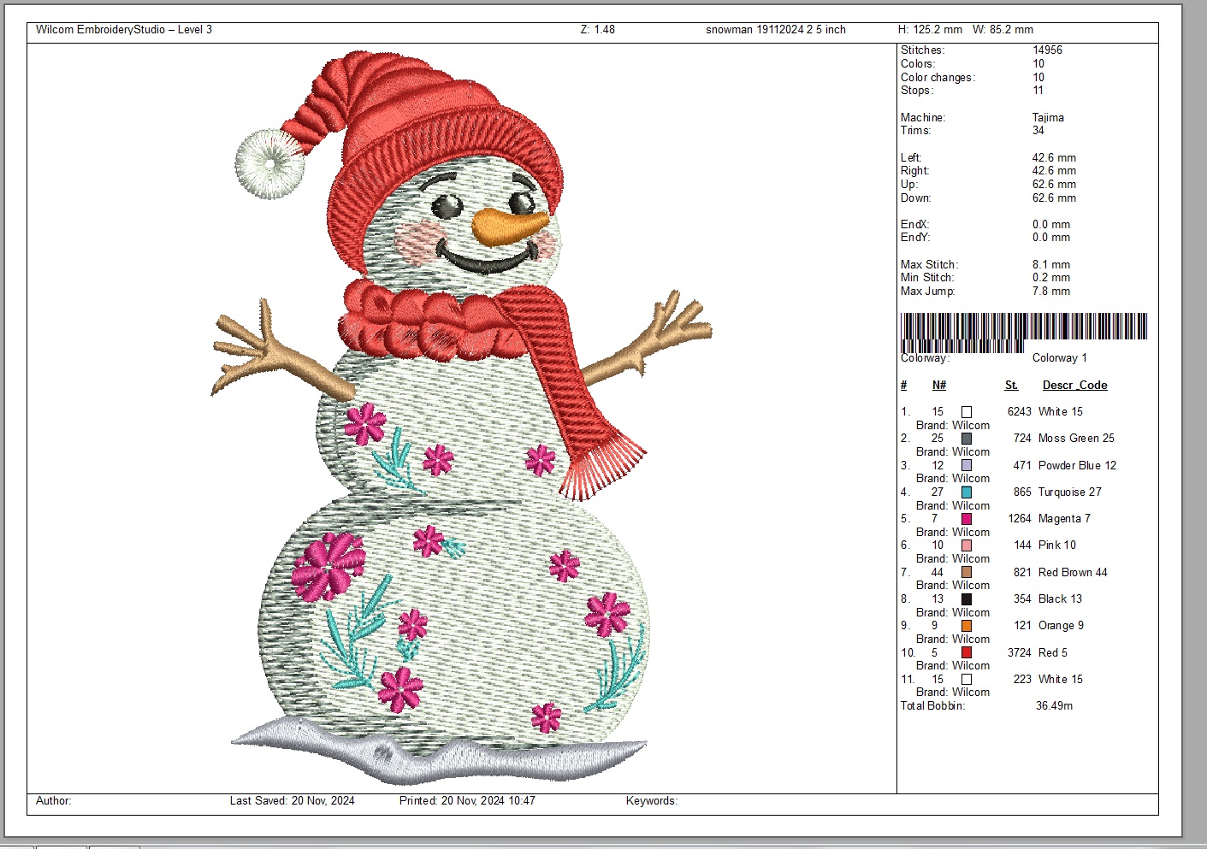
Task: Select the Powder Blue 12 thread swatch
Action: (x=966, y=465)
